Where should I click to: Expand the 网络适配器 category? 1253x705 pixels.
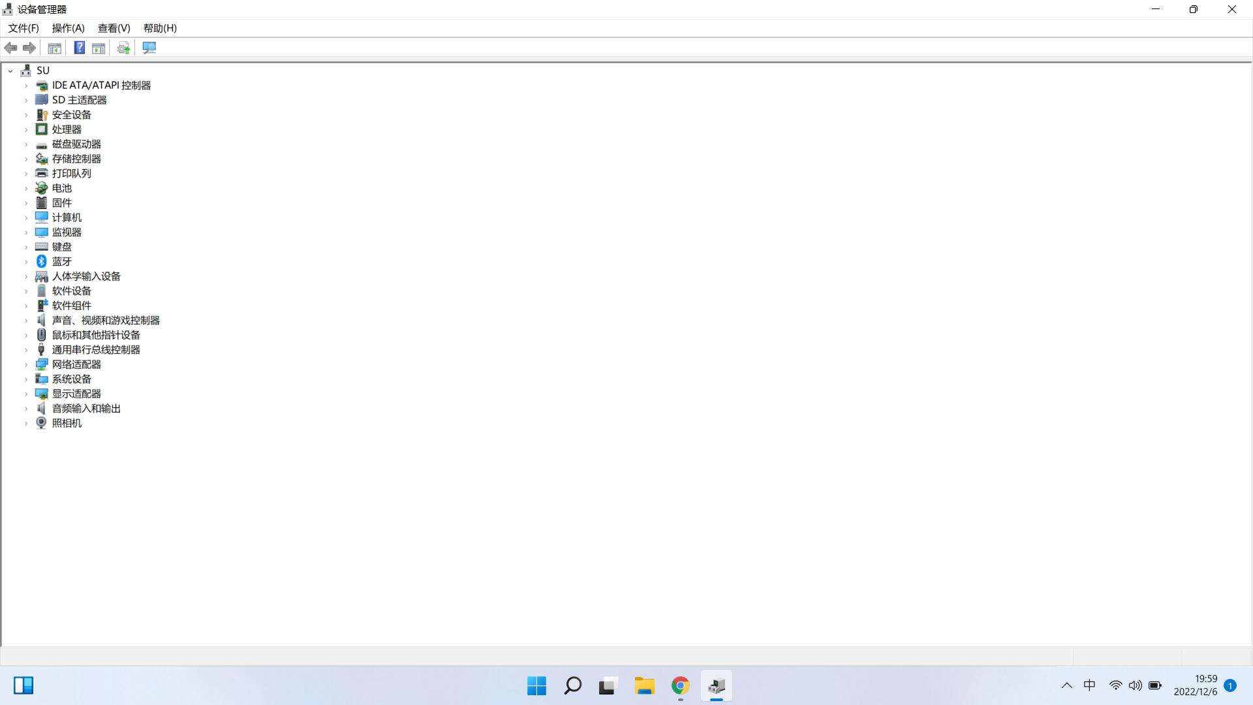26,365
